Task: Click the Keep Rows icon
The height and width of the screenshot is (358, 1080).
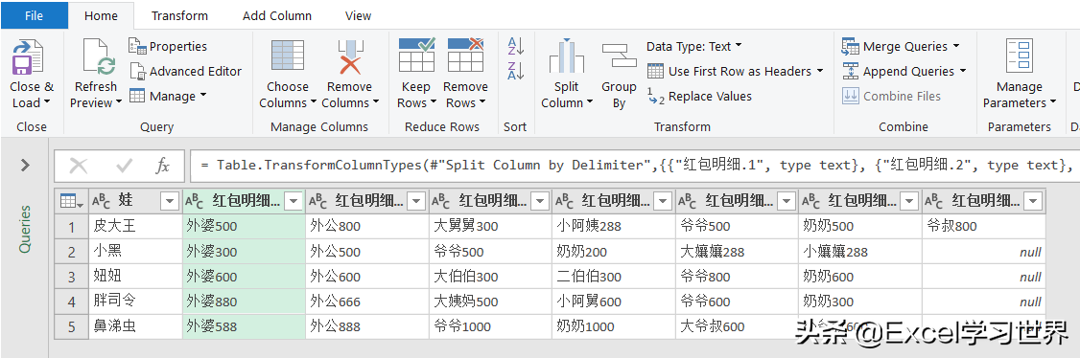Action: click(x=416, y=55)
